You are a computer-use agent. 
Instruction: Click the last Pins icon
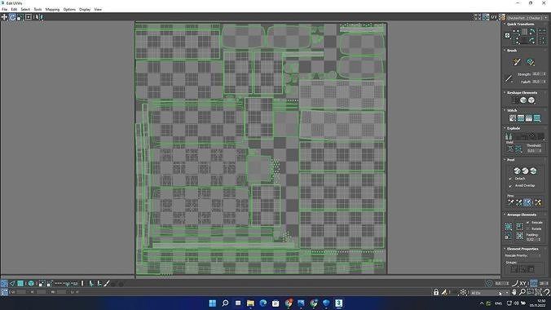click(x=538, y=202)
